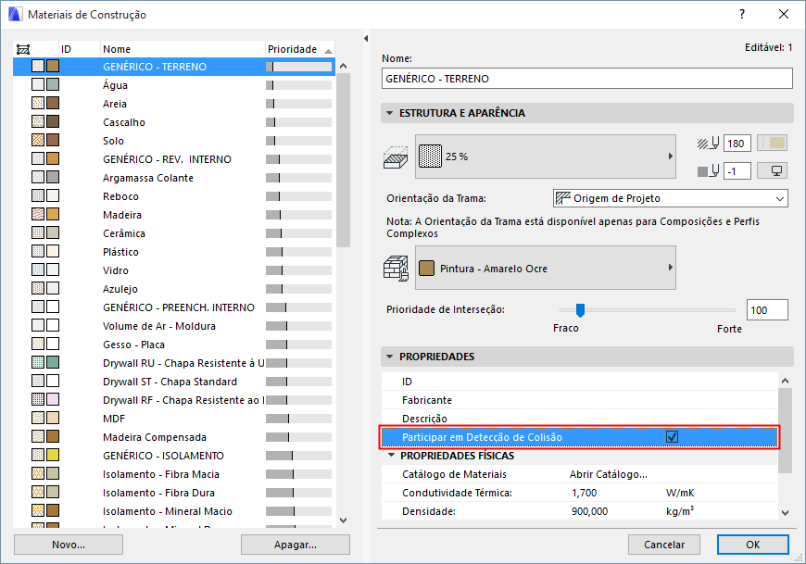Sort by the Nome column header
The width and height of the screenshot is (806, 564).
point(183,49)
